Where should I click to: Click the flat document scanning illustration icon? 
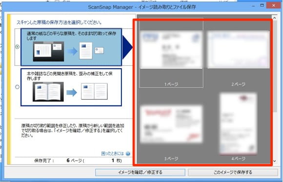(48, 52)
